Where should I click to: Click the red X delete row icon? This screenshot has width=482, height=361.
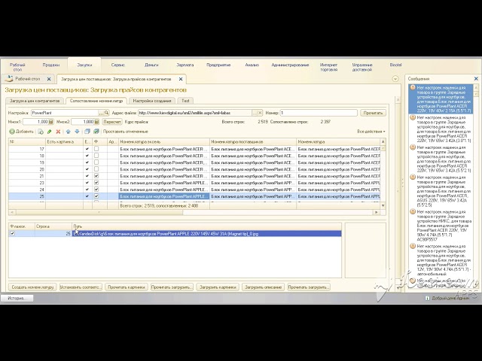tap(58, 132)
